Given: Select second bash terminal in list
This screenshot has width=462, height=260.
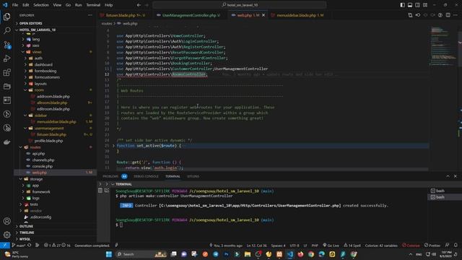Looking at the screenshot, I should point(445,197).
